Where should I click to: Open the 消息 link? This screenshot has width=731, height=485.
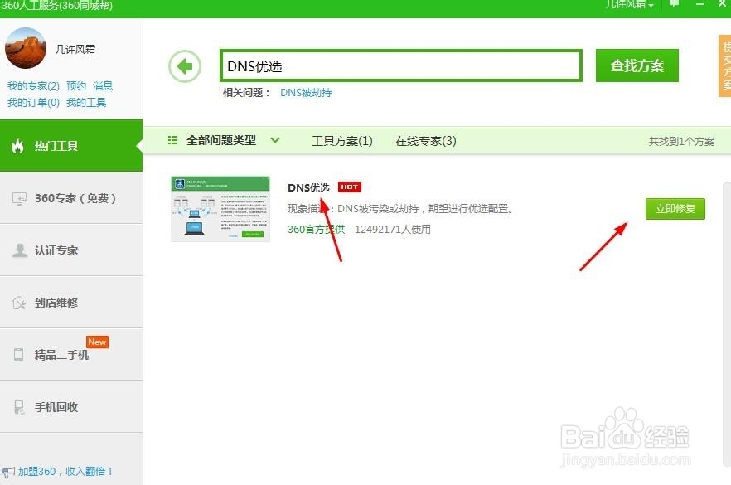(103, 86)
